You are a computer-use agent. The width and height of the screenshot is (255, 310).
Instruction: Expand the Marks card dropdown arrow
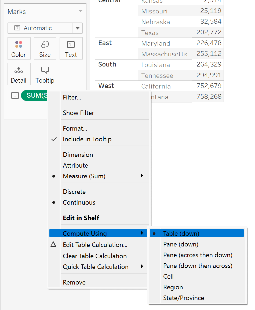tap(81, 12)
